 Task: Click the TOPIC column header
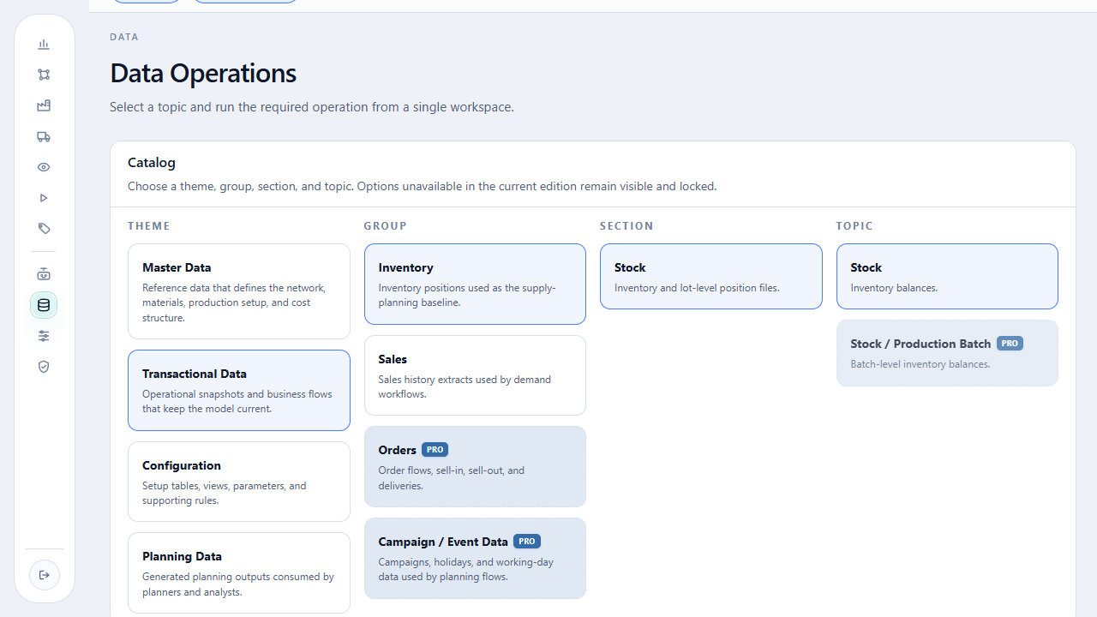(x=854, y=226)
